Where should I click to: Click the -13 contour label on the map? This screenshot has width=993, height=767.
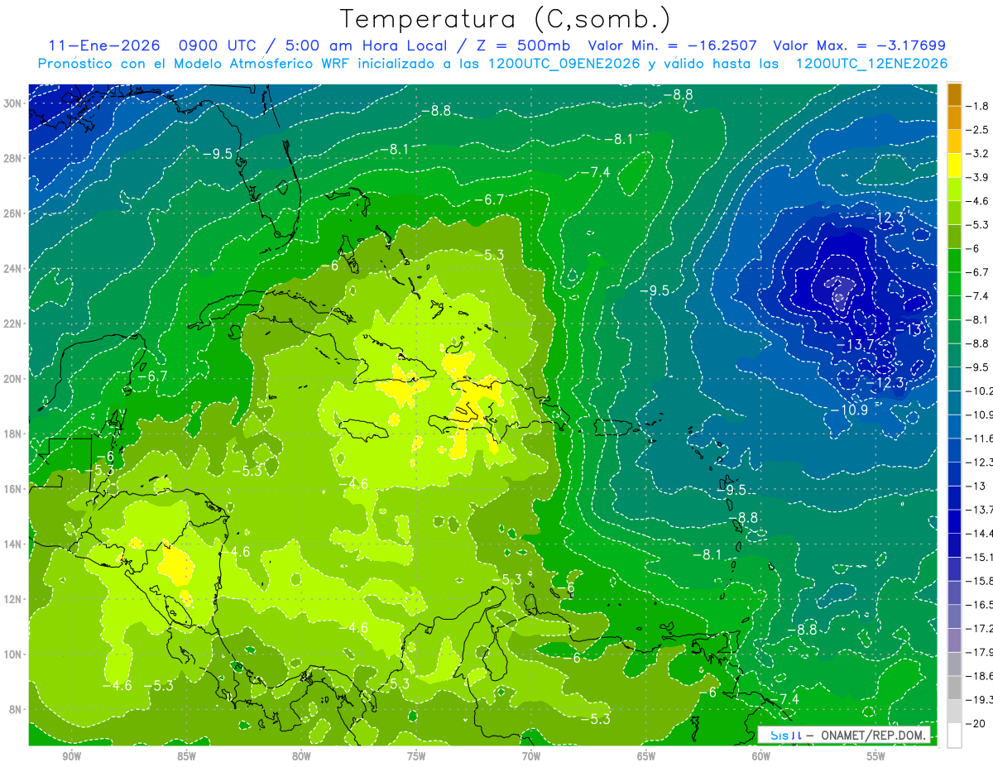click(909, 329)
